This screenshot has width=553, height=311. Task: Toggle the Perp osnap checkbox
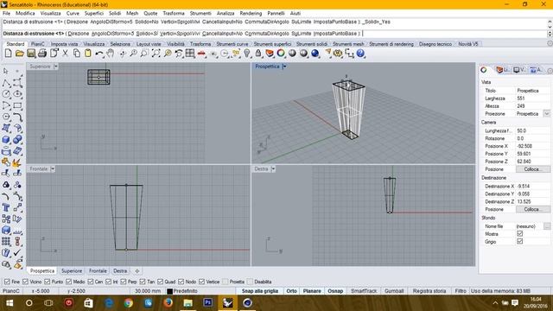pyautogui.click(x=124, y=282)
